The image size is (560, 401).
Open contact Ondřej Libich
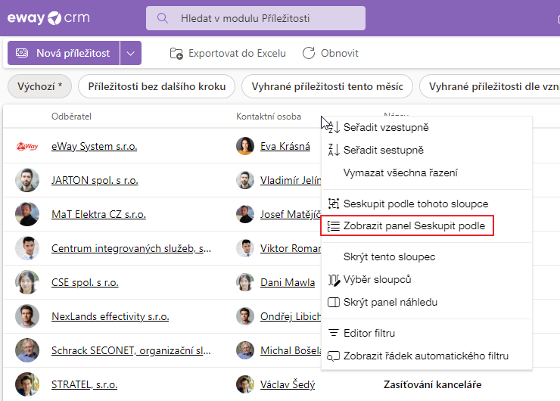(291, 316)
